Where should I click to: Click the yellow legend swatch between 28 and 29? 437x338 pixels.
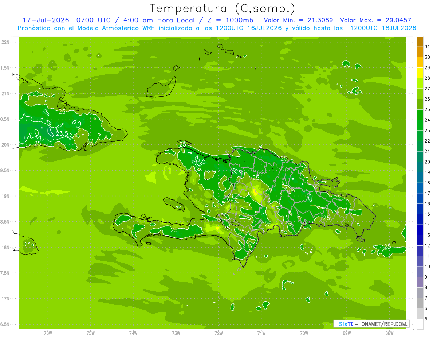coord(420,73)
